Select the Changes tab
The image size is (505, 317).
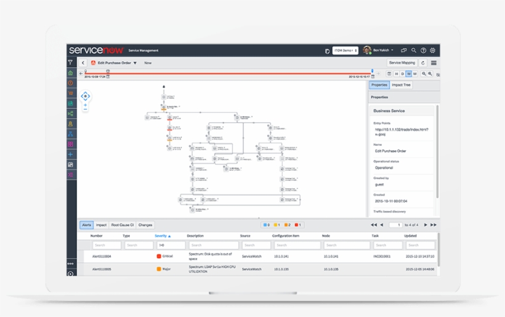[145, 225]
